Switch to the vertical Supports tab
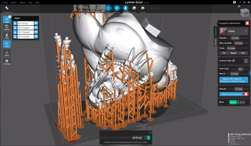The width and height of the screenshot is (251, 146). point(216,32)
